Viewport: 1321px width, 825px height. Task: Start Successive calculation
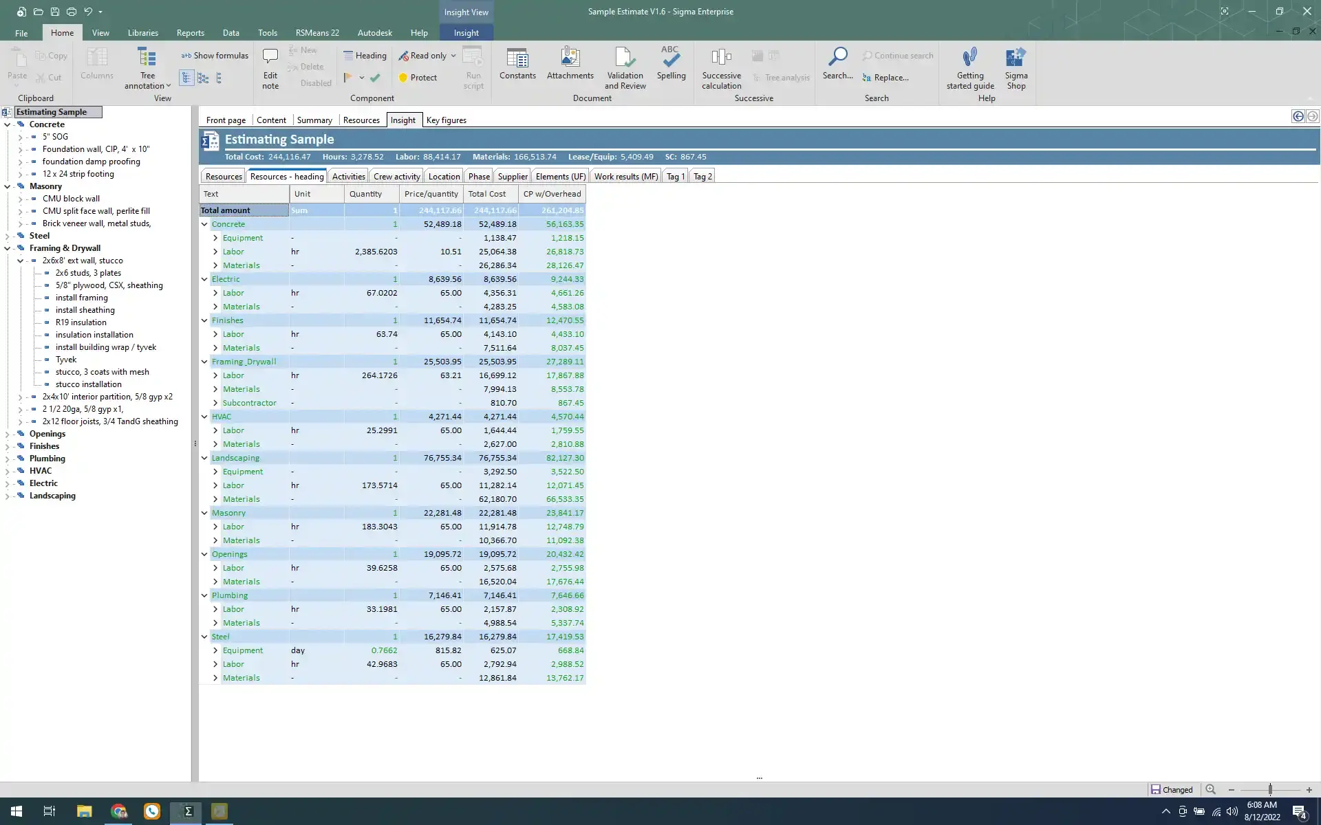point(721,59)
